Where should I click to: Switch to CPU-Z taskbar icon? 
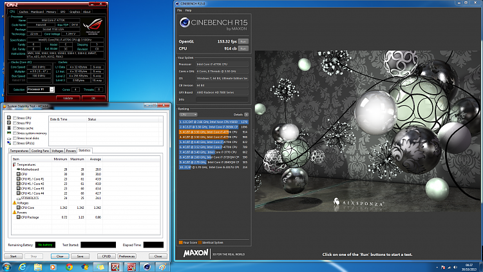(x=131, y=267)
